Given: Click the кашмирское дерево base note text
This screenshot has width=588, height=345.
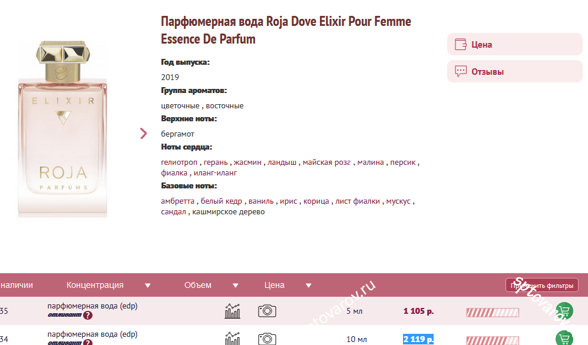Looking at the screenshot, I should tap(229, 211).
